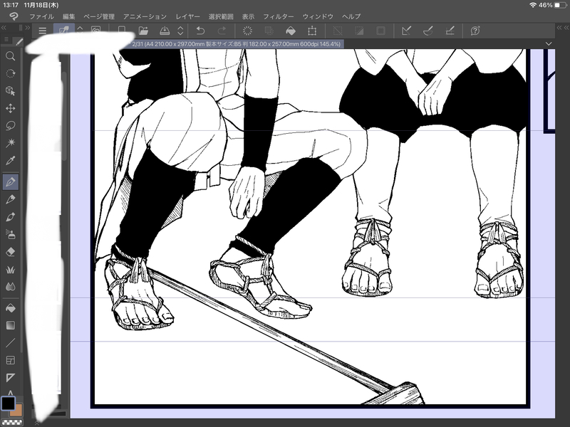Screen dimensions: 570x427
Task: Click the Show selection border icon
Action: pos(380,31)
